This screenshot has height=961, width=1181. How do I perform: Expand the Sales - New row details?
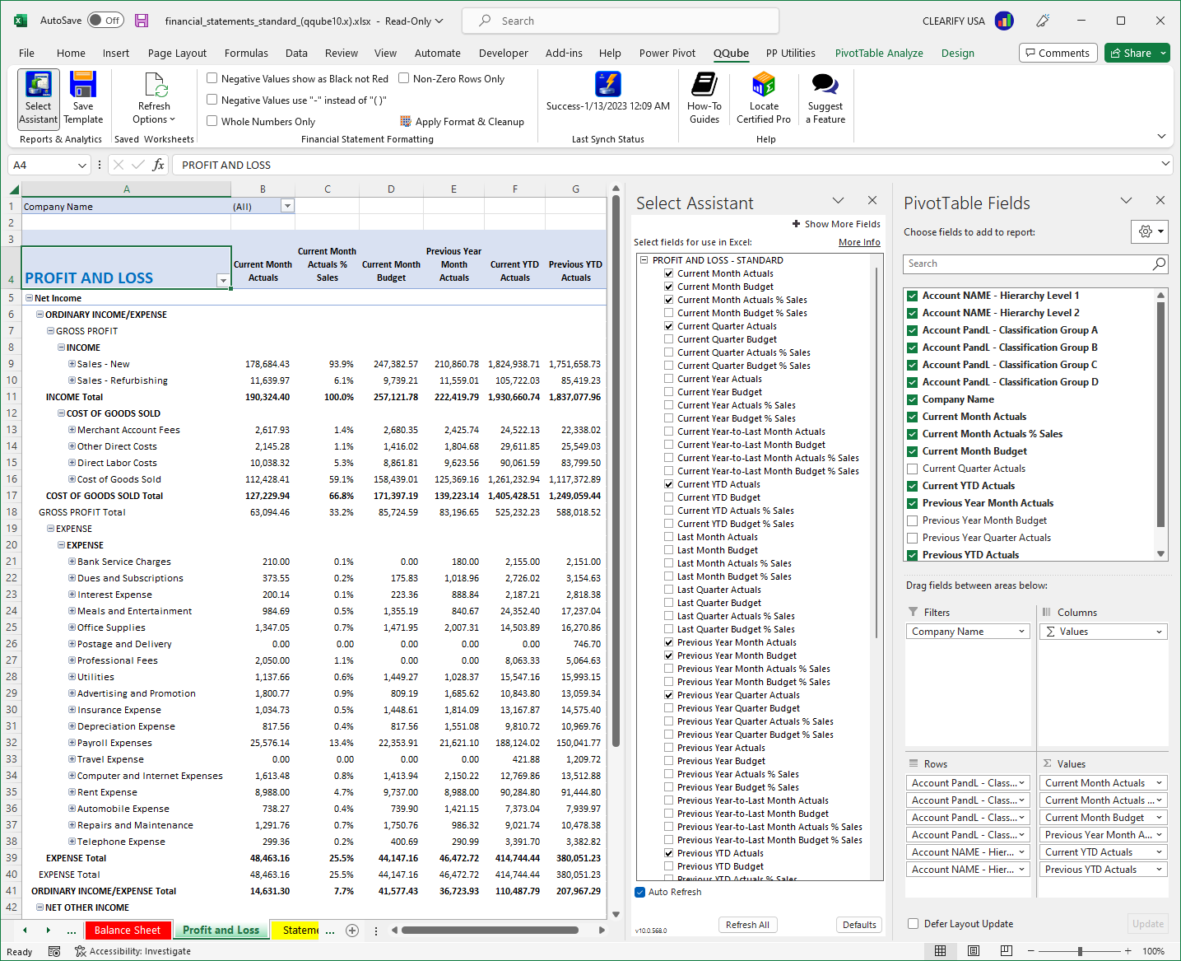point(71,363)
